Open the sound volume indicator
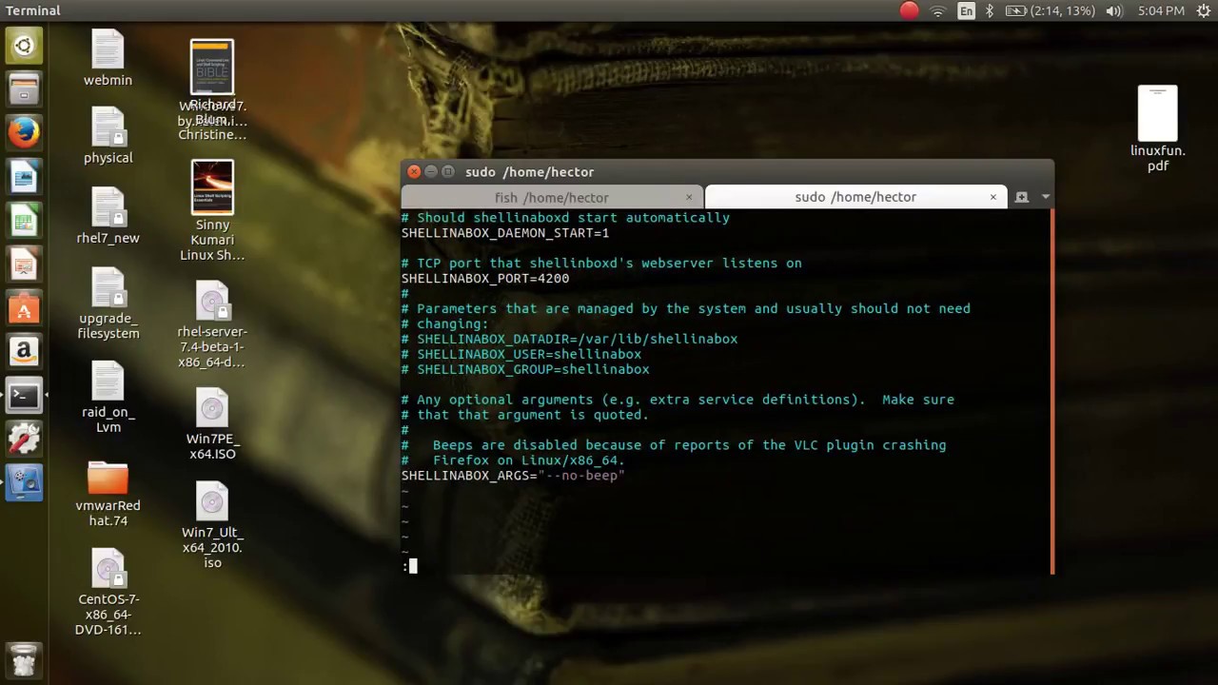Image resolution: width=1218 pixels, height=685 pixels. pyautogui.click(x=1114, y=10)
